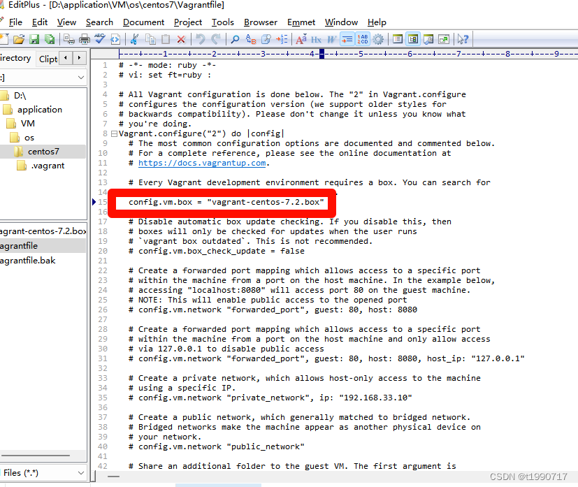Viewport: 578px width, 487px height.
Task: Select the D:\ folder in the tree
Action: (20, 96)
